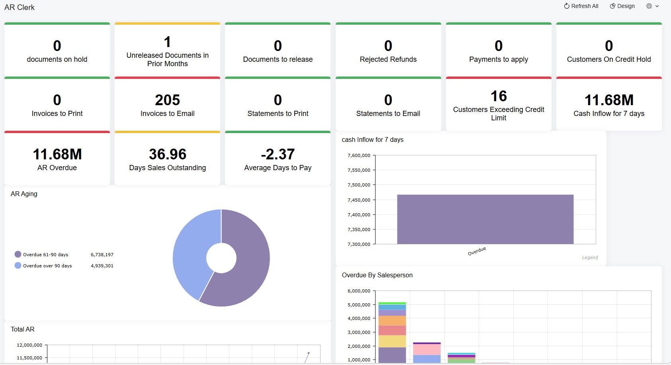Open Days Sales Outstanding tile

coord(167,158)
